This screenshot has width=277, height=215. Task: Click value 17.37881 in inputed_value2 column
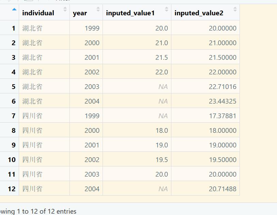222,116
